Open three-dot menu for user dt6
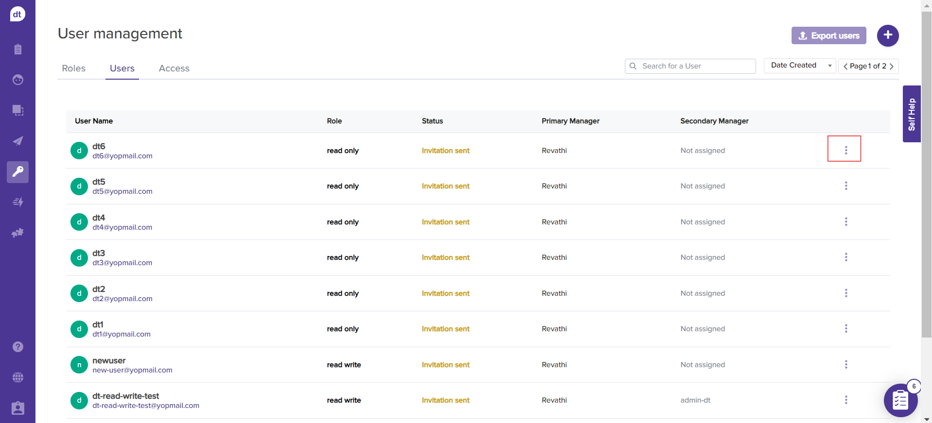Viewport: 932px width, 423px height. (x=846, y=150)
